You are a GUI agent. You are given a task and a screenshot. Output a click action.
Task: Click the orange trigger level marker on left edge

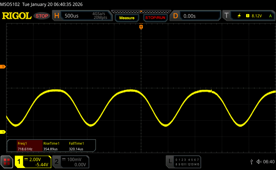[x=3, y=67]
